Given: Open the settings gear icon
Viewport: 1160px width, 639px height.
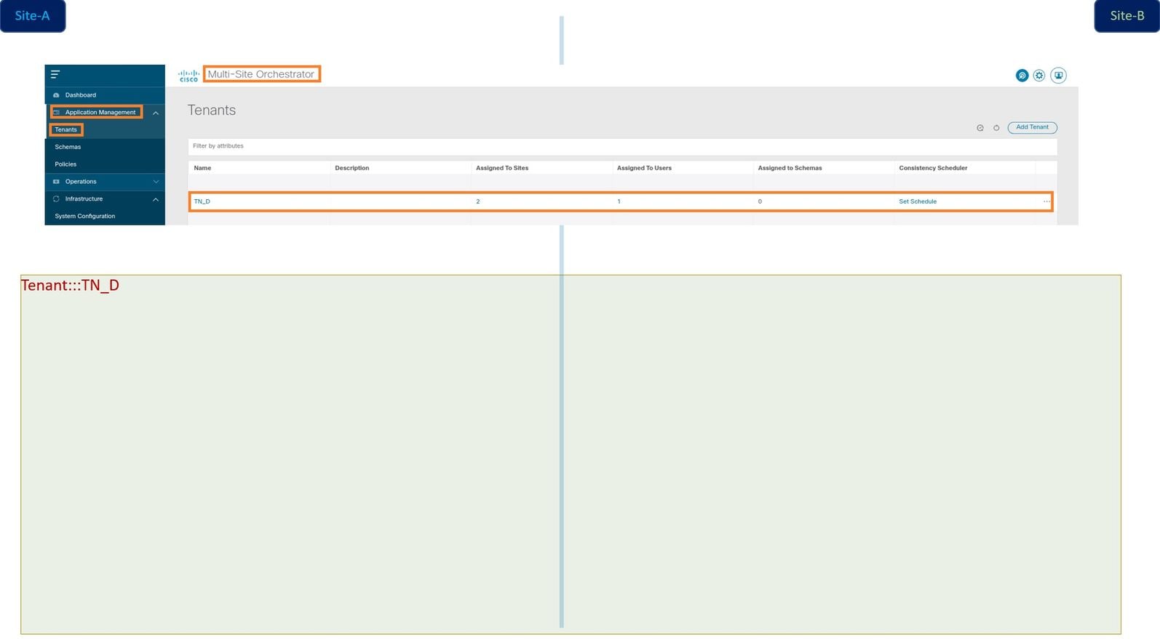Looking at the screenshot, I should pyautogui.click(x=1039, y=76).
